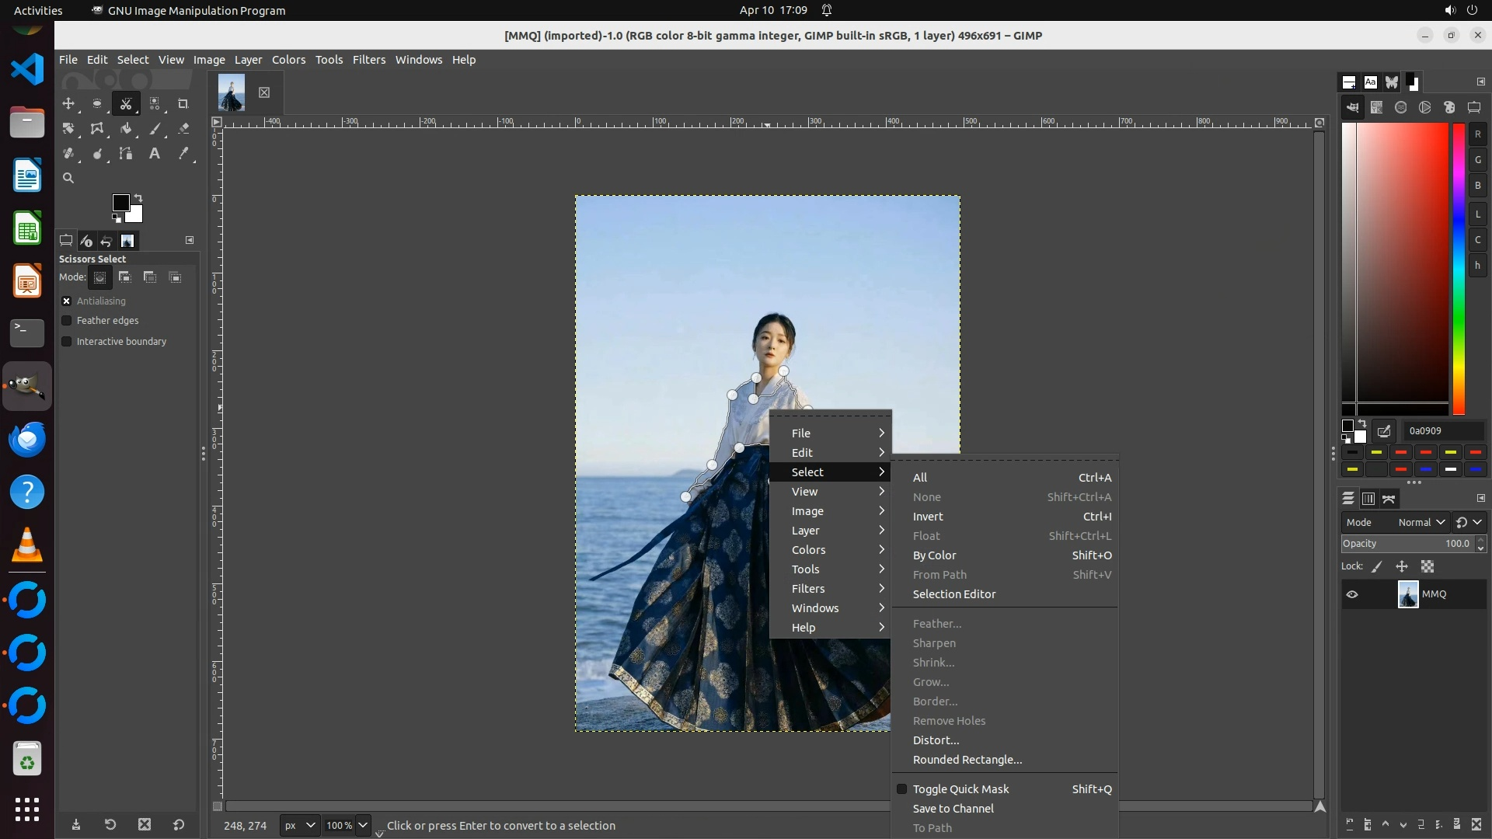
Task: Enable Feather edges option
Action: [67, 321]
